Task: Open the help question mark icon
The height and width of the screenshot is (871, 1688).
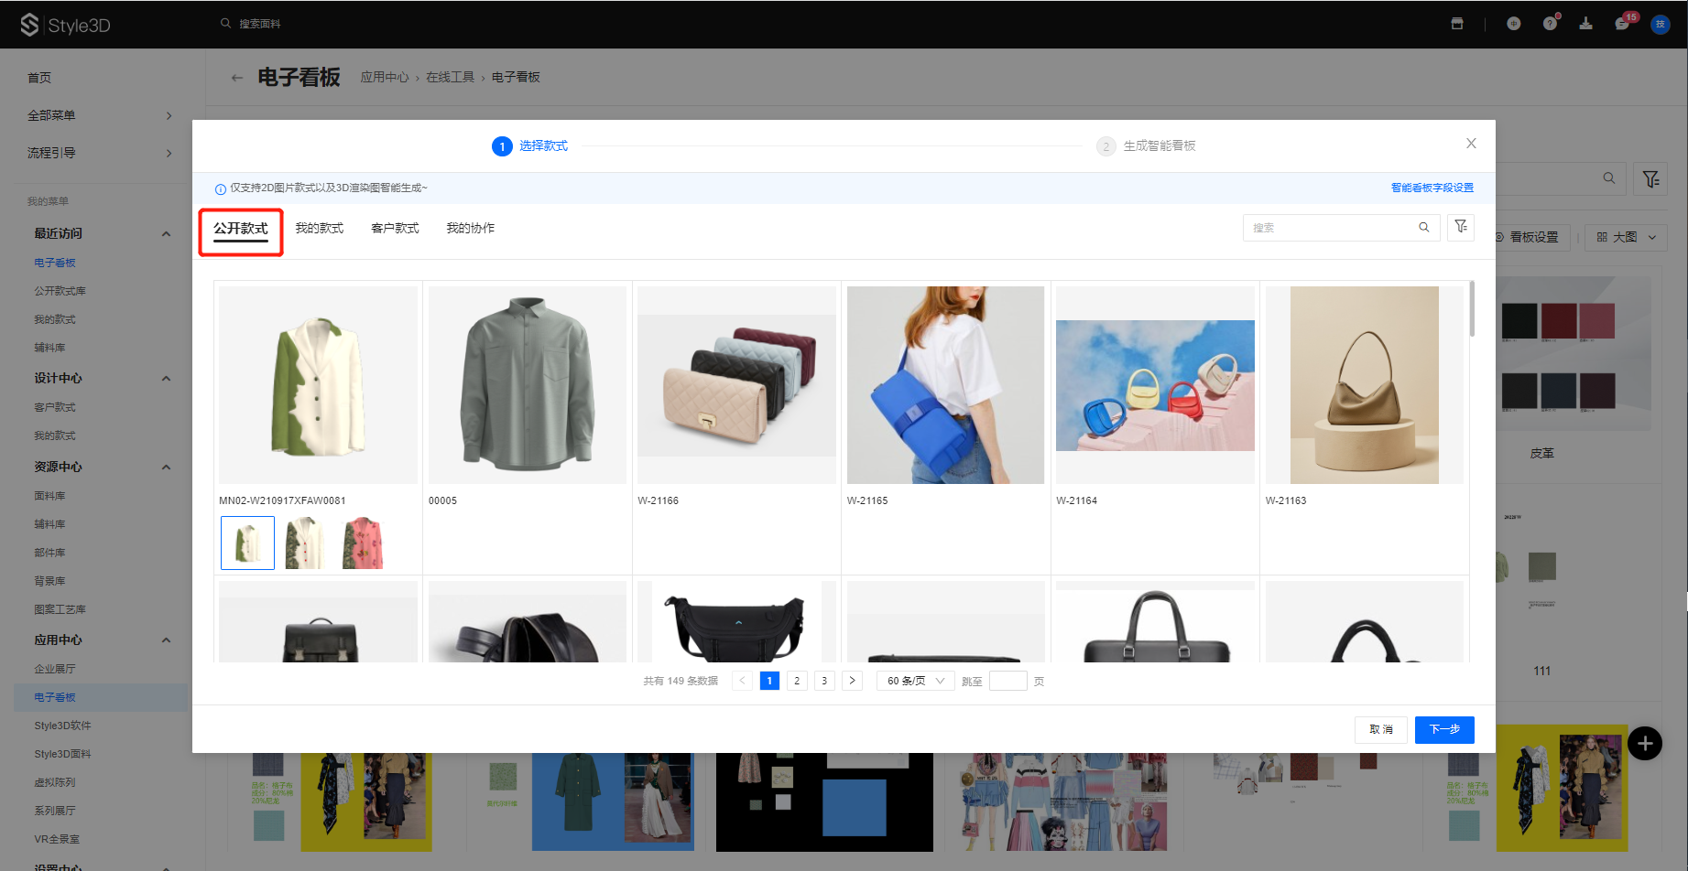Action: (1550, 24)
